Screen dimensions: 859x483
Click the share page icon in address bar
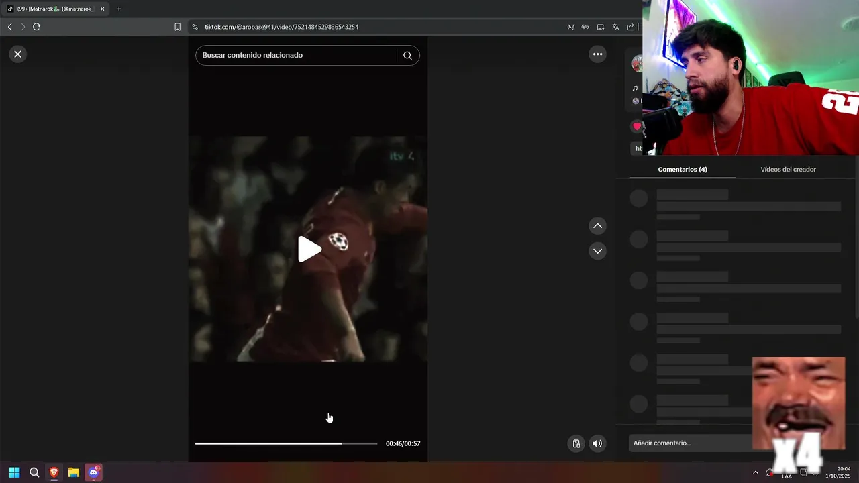tap(631, 27)
